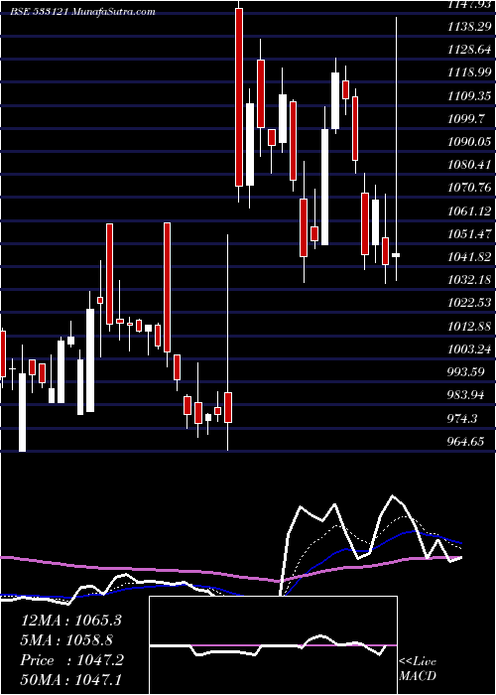Click the 1041.82 price axis label
The height and width of the screenshot is (695, 496).
tap(469, 257)
